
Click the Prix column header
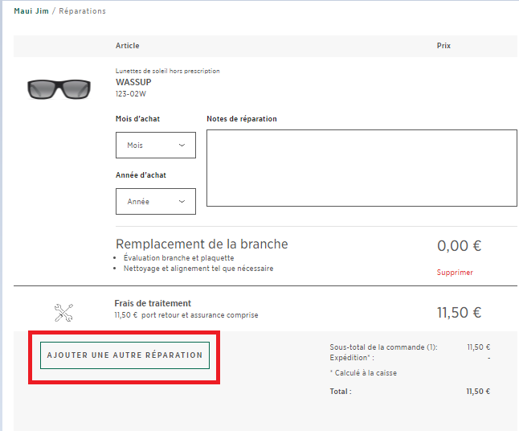coord(443,46)
